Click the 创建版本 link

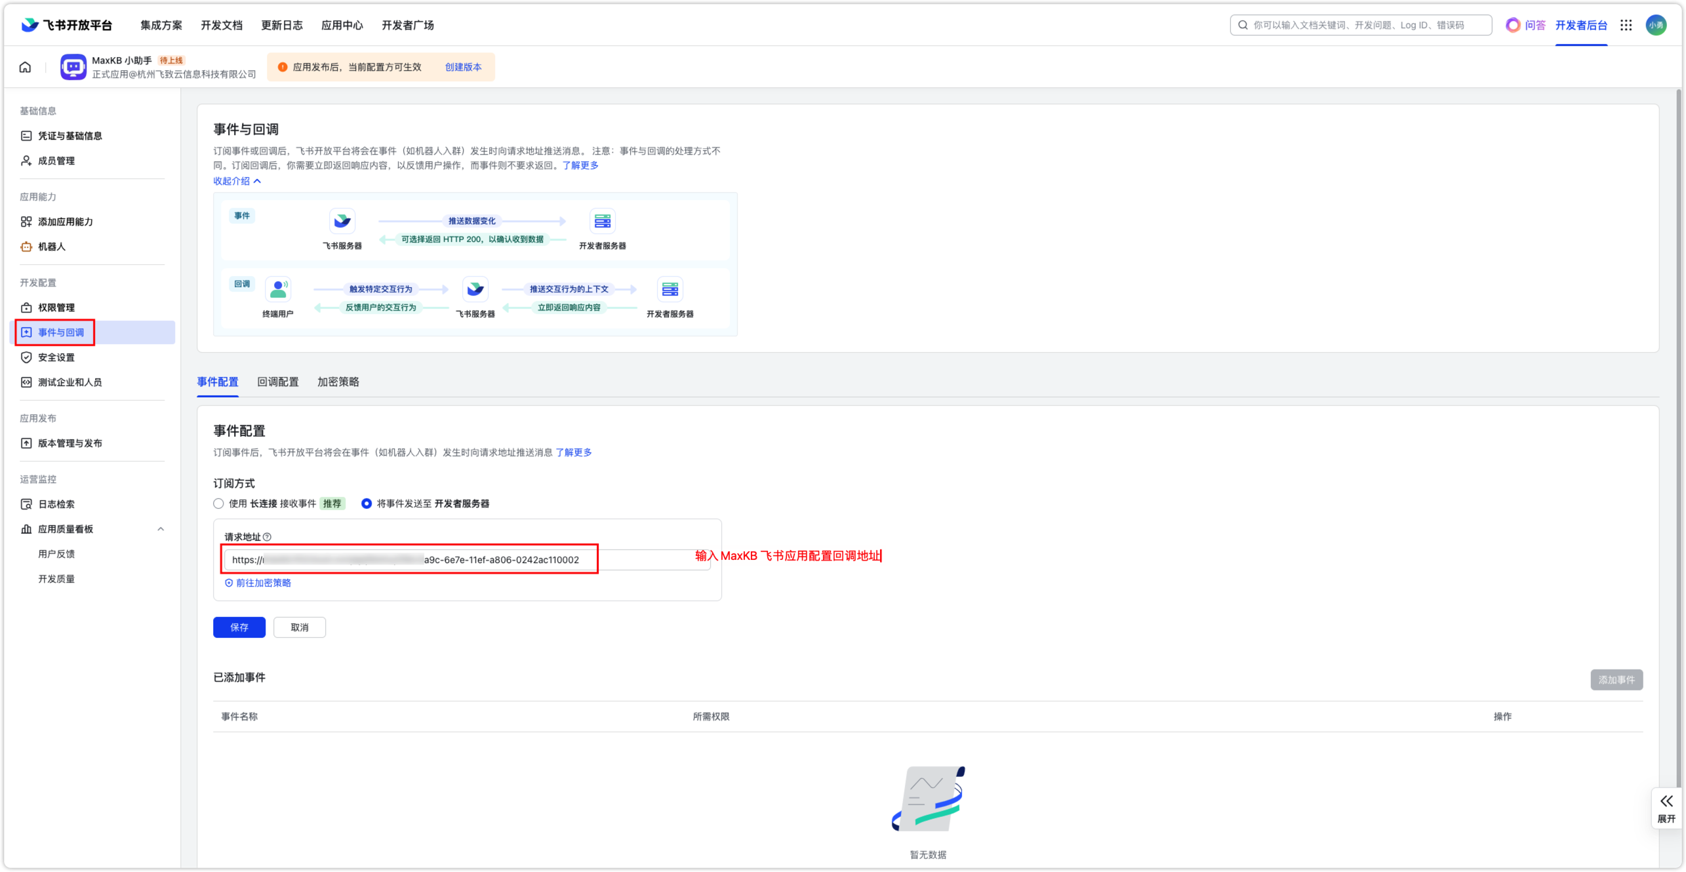463,67
